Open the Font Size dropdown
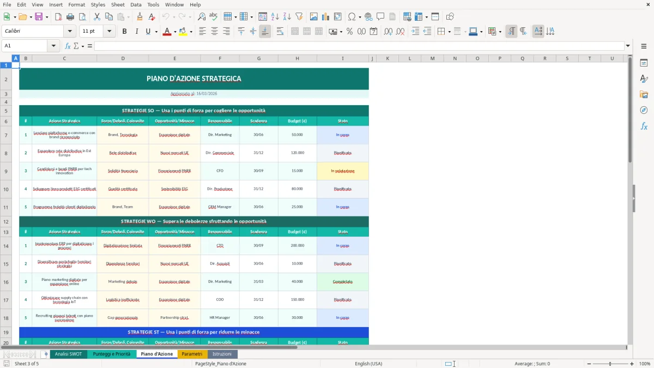Image resolution: width=654 pixels, height=368 pixels. tap(109, 32)
